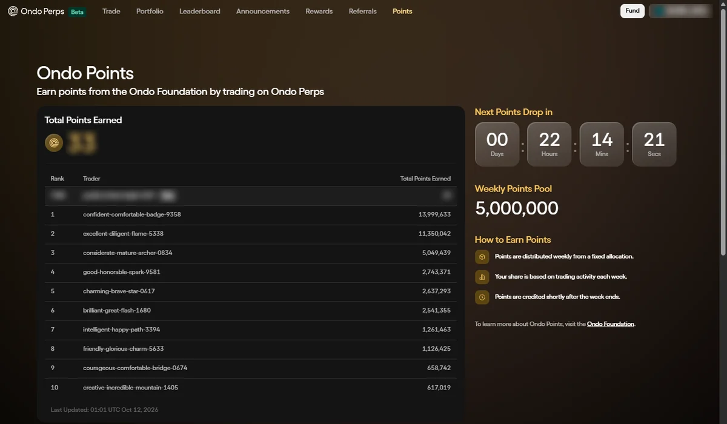Click the cube icon beside fixed allocation text
The width and height of the screenshot is (727, 424).
pyautogui.click(x=482, y=257)
